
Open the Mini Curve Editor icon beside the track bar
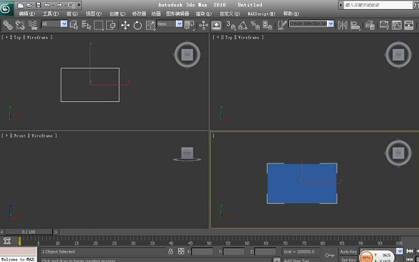(7, 240)
